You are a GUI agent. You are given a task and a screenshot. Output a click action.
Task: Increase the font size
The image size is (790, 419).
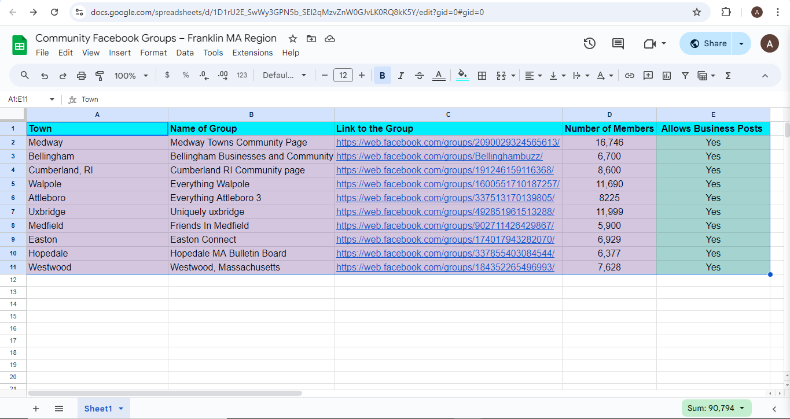(x=362, y=75)
